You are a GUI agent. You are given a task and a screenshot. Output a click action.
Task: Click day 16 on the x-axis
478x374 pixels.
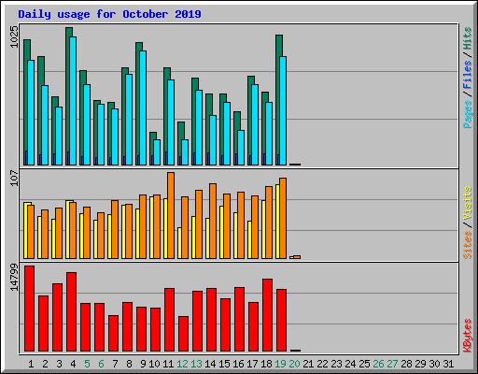point(238,364)
